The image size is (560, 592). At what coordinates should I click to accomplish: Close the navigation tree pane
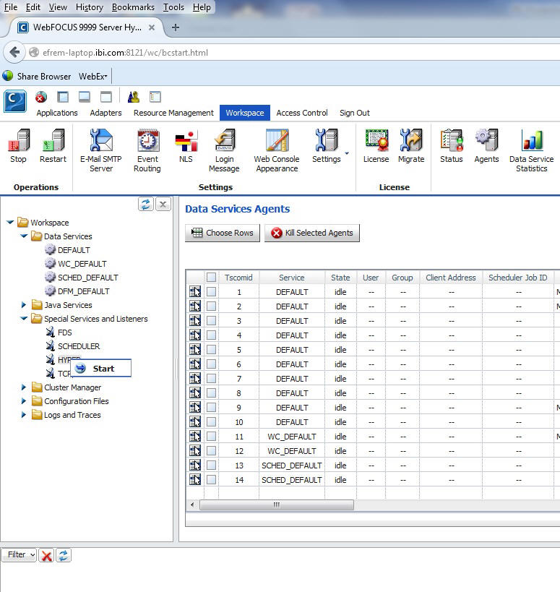pyautogui.click(x=163, y=205)
